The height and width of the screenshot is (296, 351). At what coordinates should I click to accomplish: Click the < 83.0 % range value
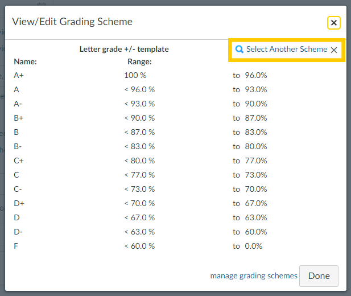tap(139, 146)
